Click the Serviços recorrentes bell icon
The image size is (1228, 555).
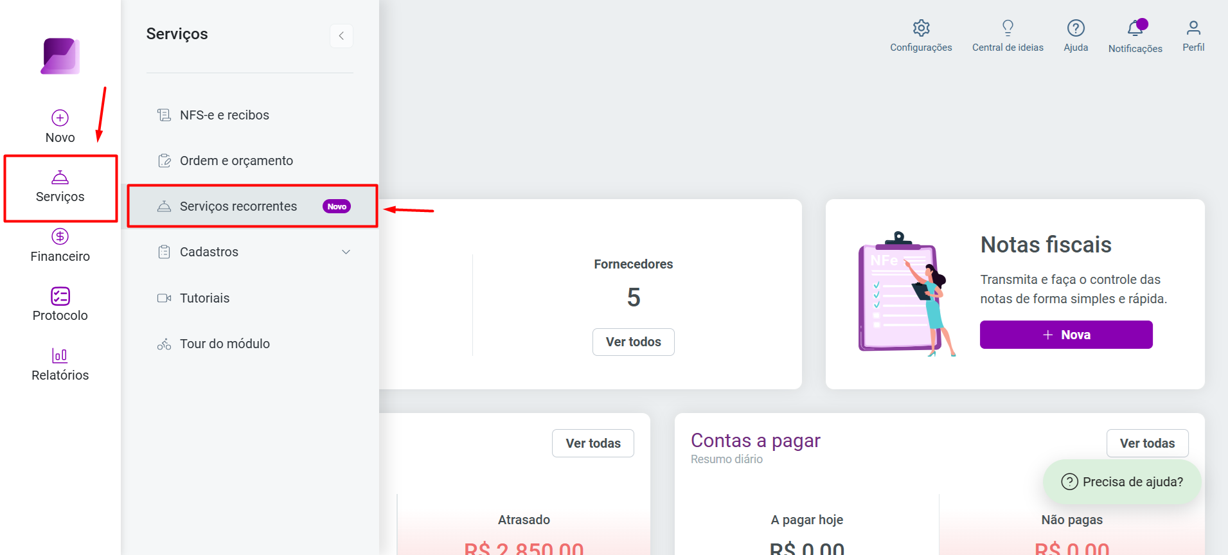(165, 206)
